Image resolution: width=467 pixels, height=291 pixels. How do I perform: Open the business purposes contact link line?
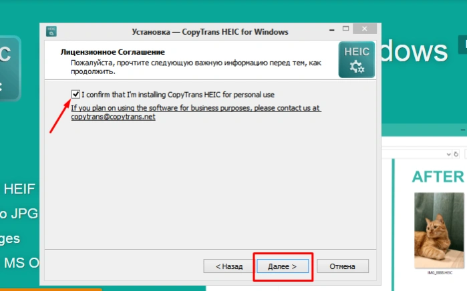click(x=196, y=107)
